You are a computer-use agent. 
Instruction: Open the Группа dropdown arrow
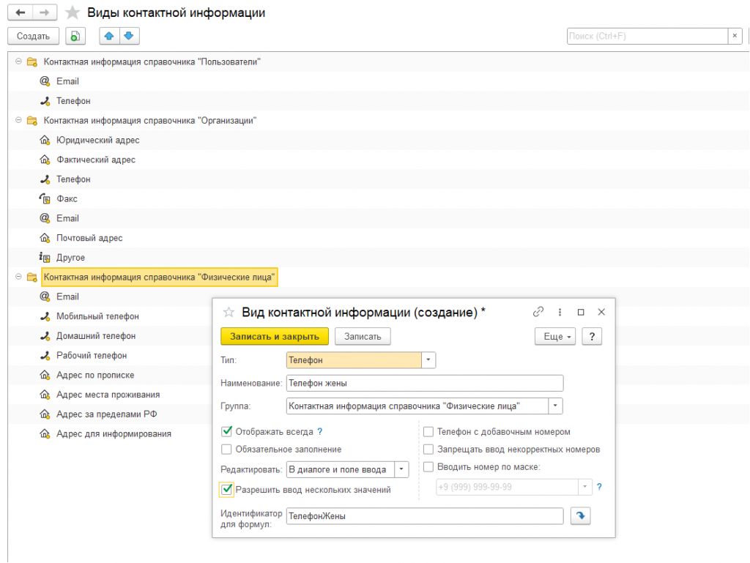point(555,406)
